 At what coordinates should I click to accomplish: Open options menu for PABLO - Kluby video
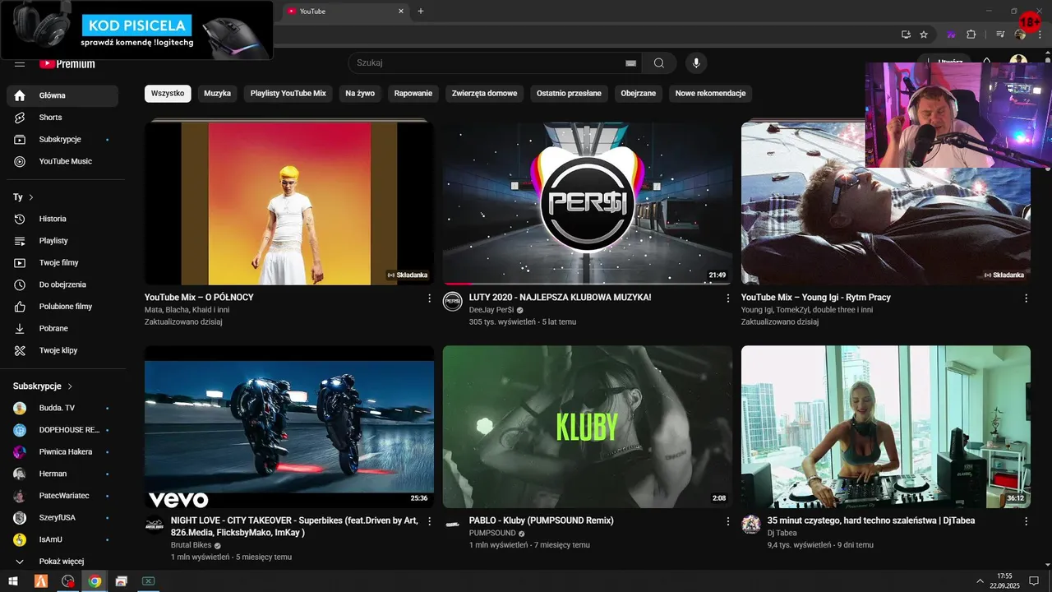tap(727, 521)
